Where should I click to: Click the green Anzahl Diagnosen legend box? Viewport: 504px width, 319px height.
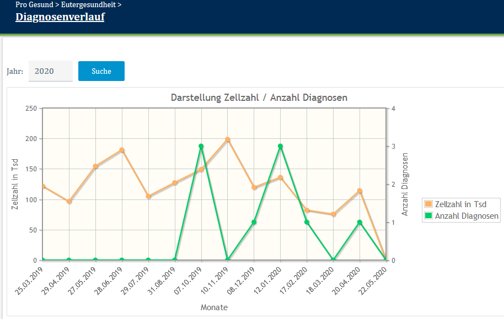click(x=428, y=216)
